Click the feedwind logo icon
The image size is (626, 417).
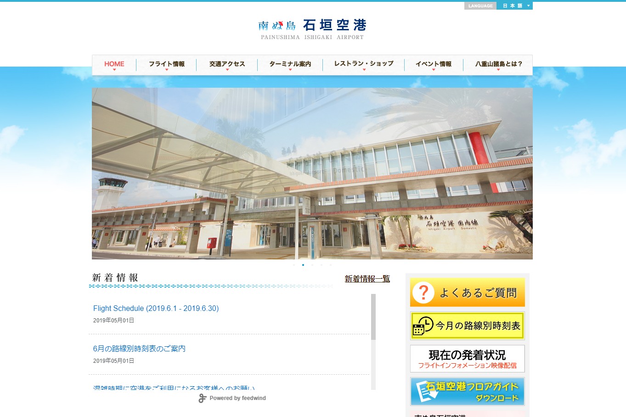(x=203, y=398)
